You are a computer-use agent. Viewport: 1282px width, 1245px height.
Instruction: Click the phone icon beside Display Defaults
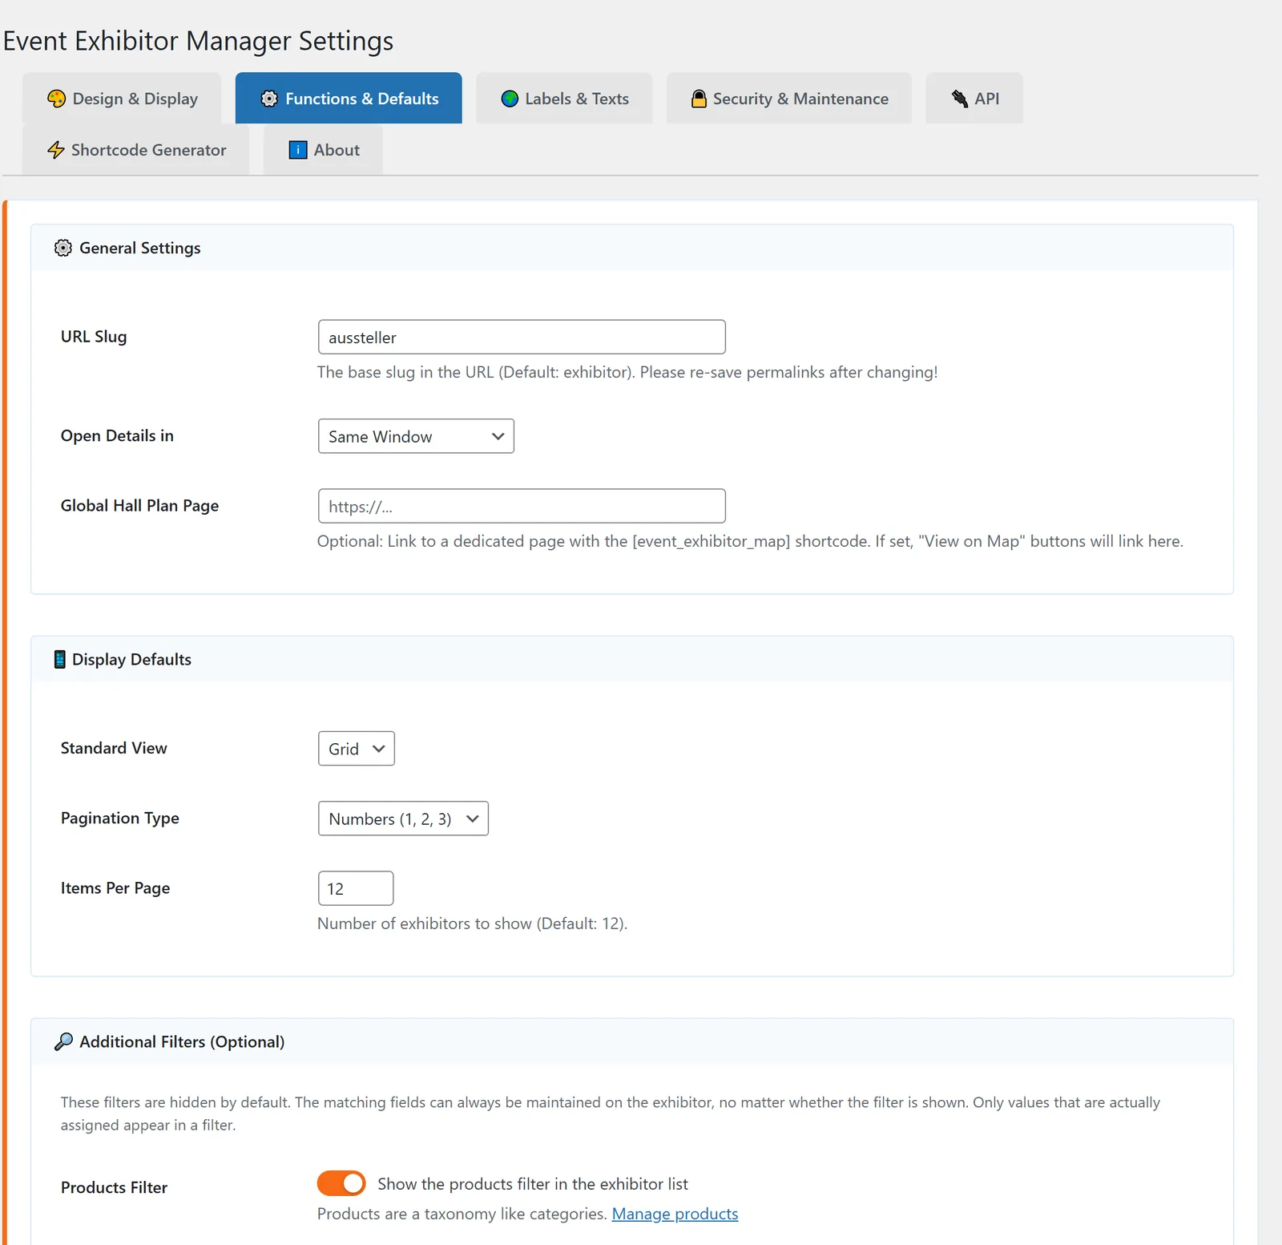tap(59, 659)
